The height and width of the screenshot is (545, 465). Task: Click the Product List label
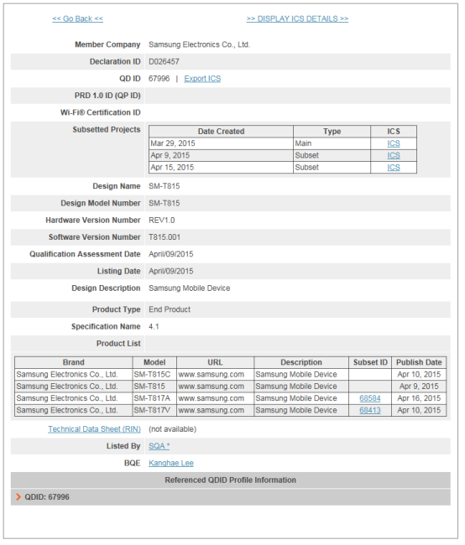[118, 344]
